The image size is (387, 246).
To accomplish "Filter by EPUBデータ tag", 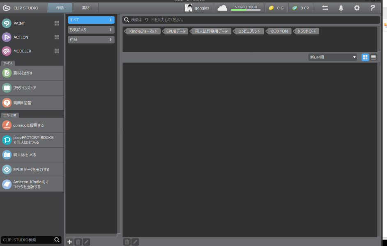I will 175,31.
